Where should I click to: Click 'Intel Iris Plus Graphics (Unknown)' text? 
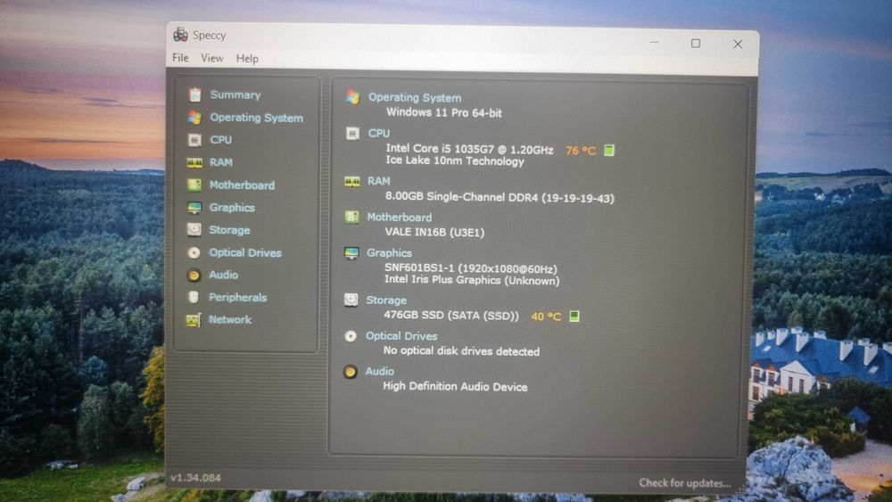click(x=472, y=280)
